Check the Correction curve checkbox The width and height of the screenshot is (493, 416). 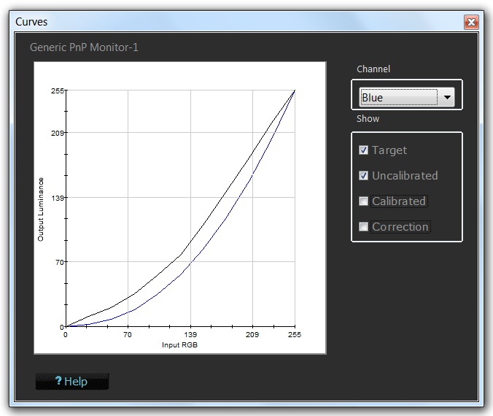click(x=363, y=226)
